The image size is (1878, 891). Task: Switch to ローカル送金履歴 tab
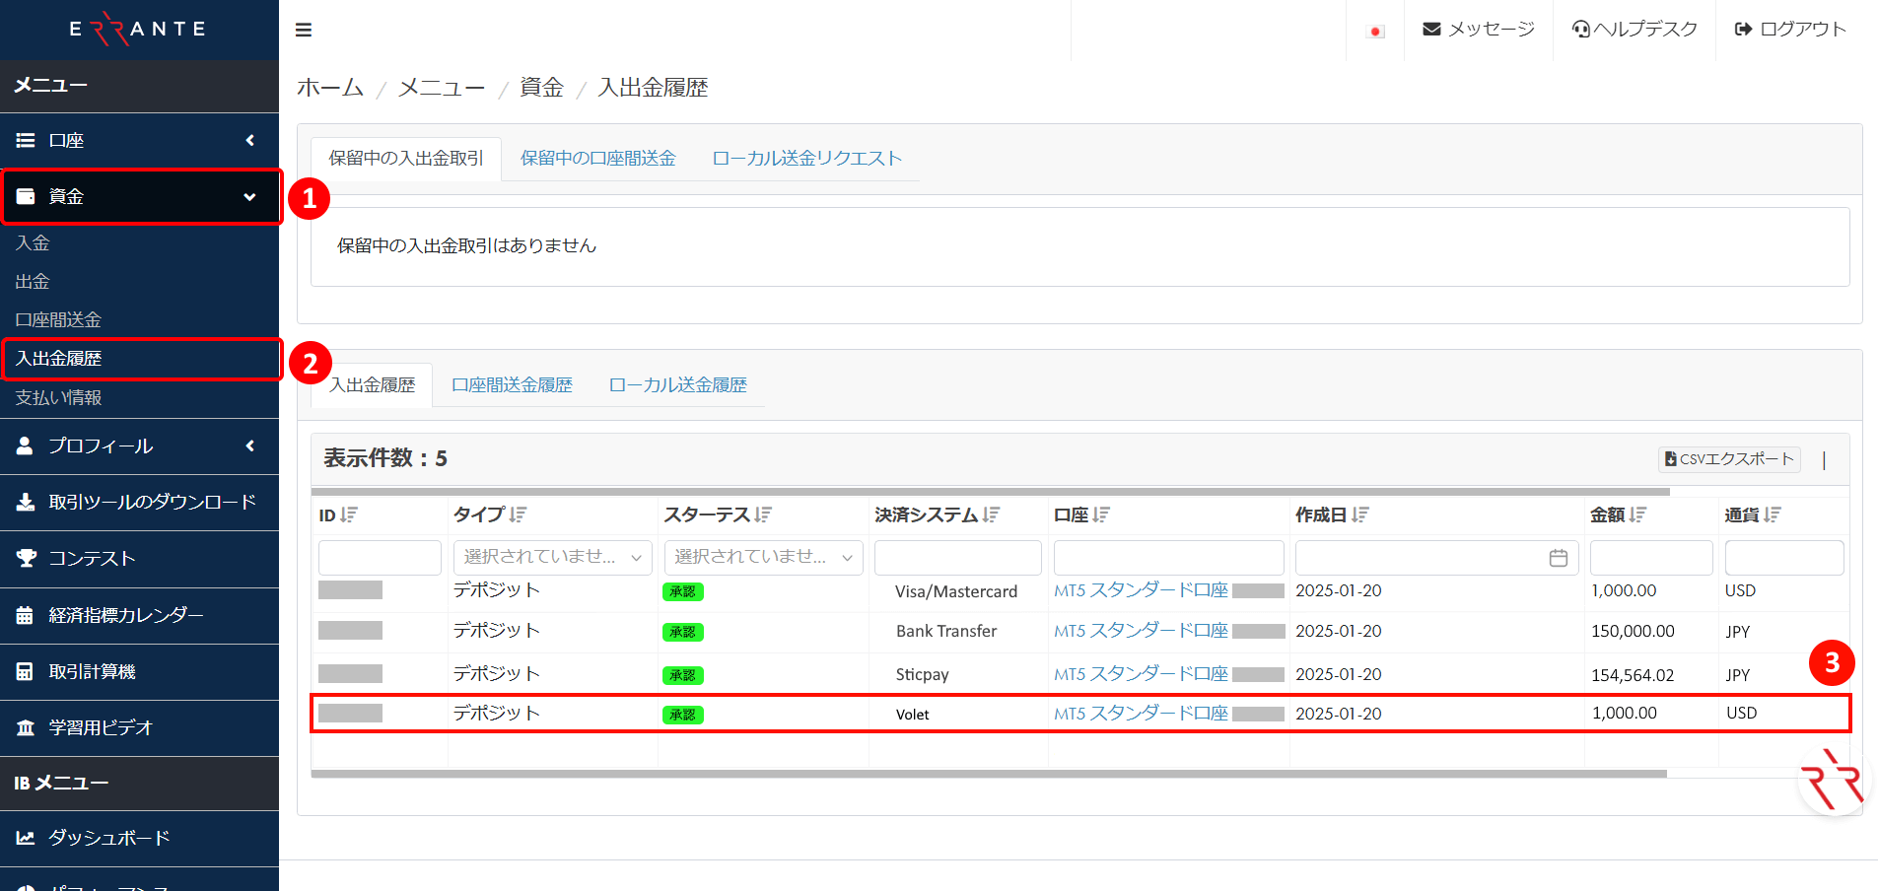point(677,384)
